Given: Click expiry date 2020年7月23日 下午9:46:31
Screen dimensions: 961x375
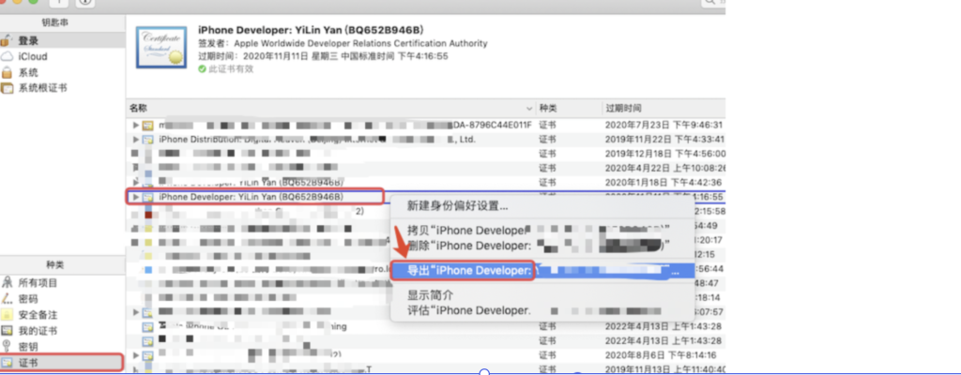Looking at the screenshot, I should click(x=665, y=125).
